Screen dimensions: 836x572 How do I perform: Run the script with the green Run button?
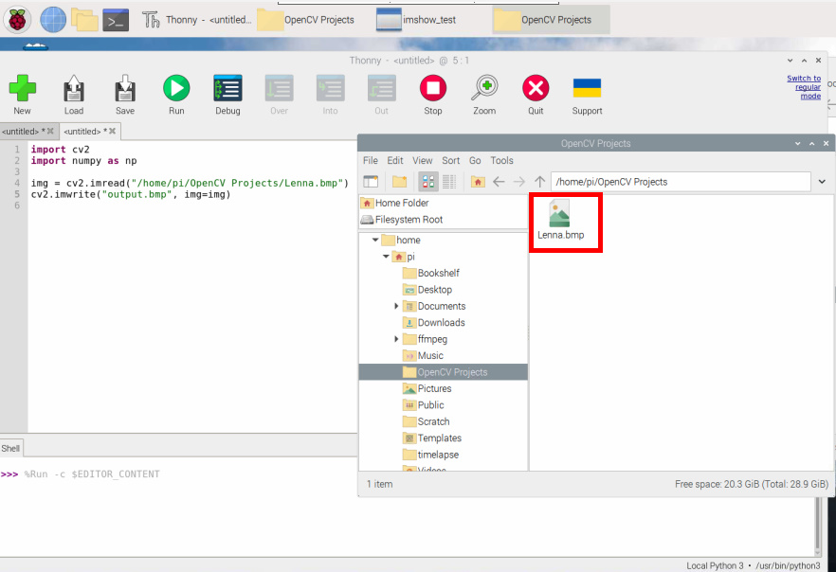pos(176,88)
